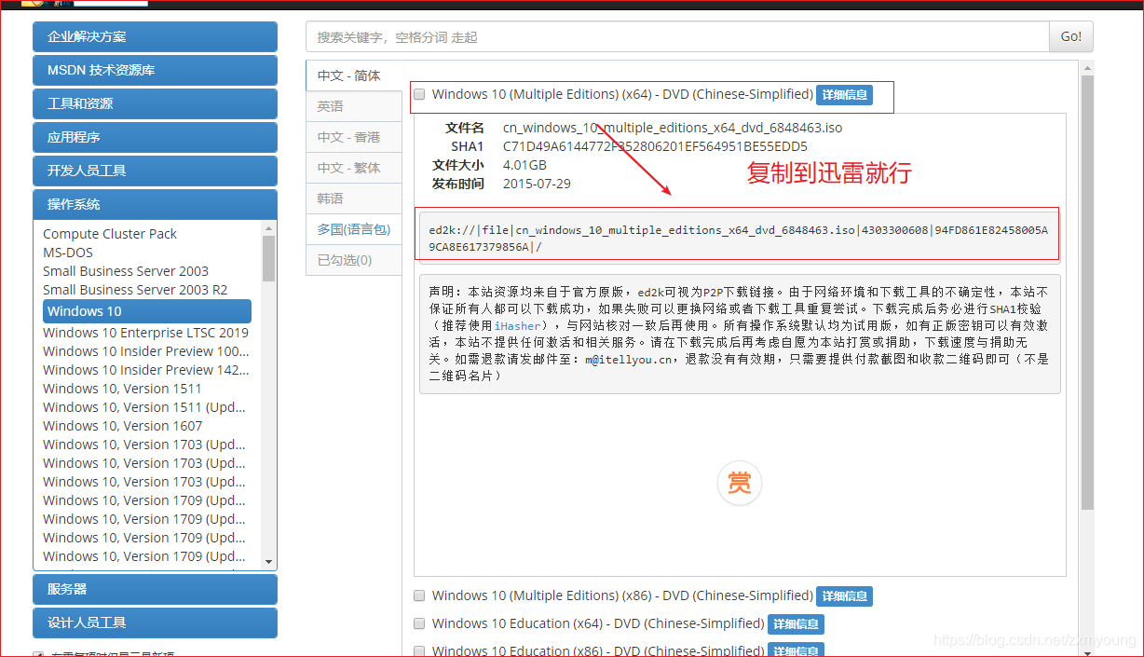
Task: Select Windows 10, Version 1511 (Upd… entry
Action: click(x=145, y=407)
